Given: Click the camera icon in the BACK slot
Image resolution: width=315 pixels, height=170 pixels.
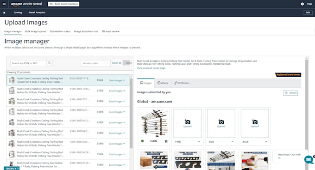Looking at the screenshot, I should pyautogui.click(x=255, y=122).
